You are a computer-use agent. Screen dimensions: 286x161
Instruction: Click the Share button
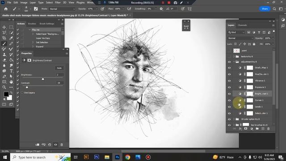pos(265,9)
